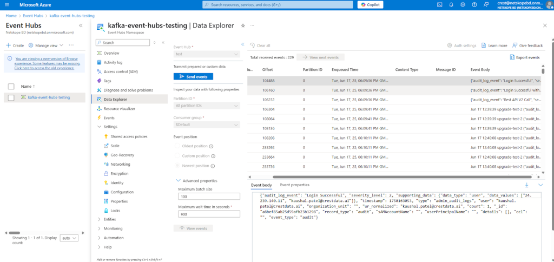This screenshot has height=262, width=554.
Task: Select all rows checkbox in Name header
Action: coord(11,86)
